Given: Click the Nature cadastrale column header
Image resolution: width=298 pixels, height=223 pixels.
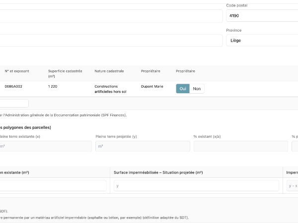Looking at the screenshot, I should (109, 71).
